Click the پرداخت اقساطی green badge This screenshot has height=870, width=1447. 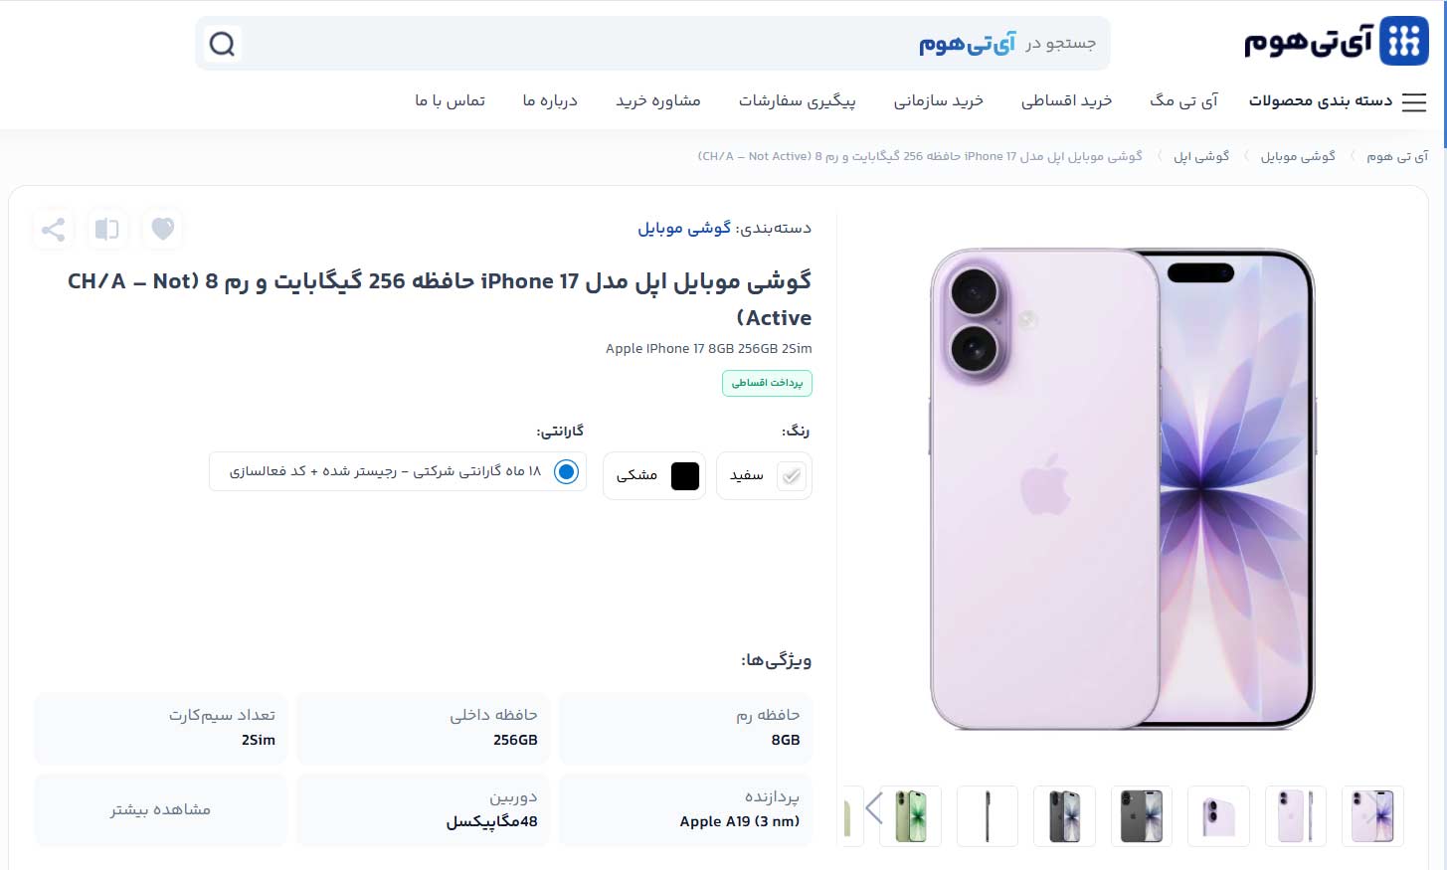[x=767, y=383]
